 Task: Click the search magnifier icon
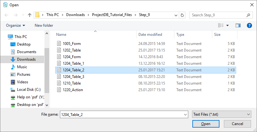coord(248,15)
